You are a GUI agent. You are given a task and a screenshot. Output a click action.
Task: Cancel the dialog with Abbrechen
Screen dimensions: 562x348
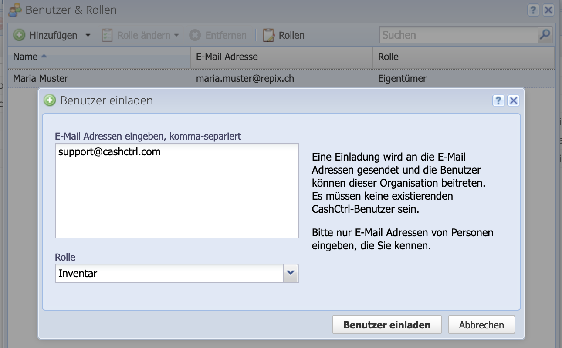[x=481, y=324]
